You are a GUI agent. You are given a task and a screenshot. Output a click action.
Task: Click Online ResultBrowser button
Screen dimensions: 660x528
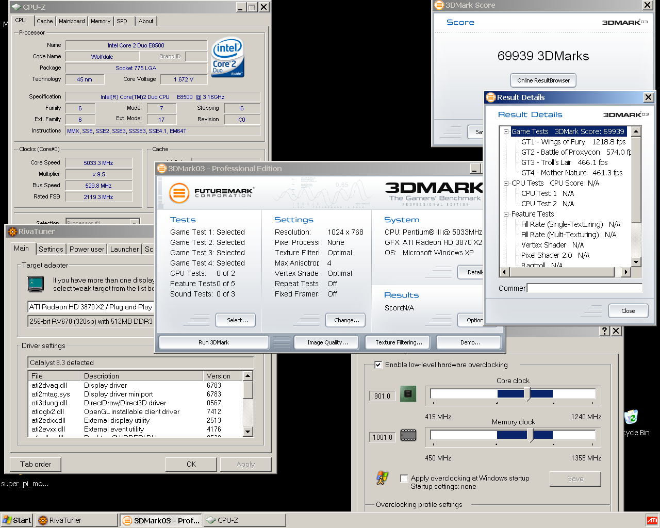click(x=543, y=80)
